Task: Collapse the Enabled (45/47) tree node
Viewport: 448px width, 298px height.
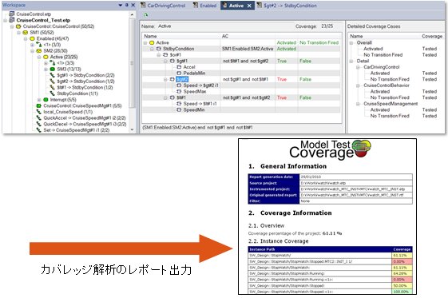Action: [x=26, y=38]
